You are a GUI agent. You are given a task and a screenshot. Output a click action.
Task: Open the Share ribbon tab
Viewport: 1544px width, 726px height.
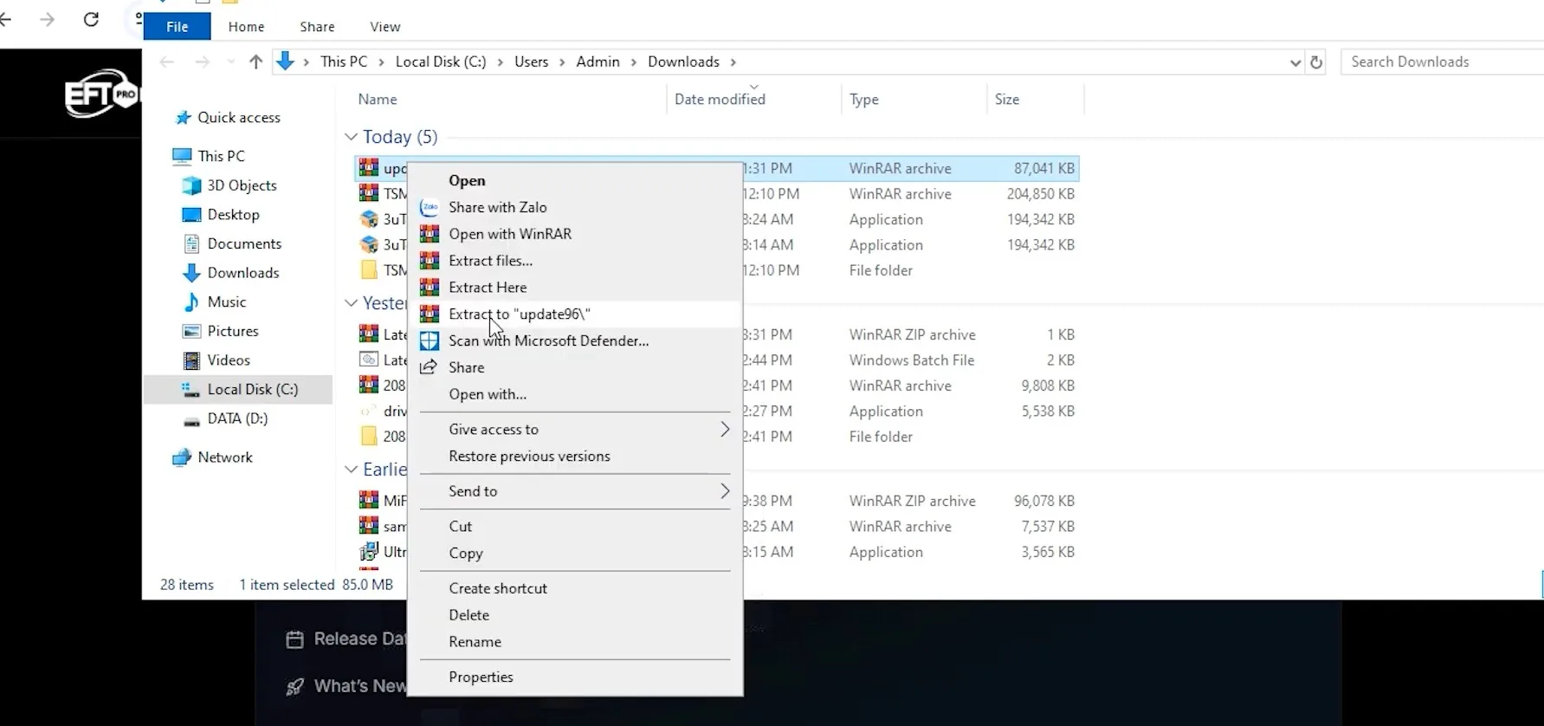(317, 27)
